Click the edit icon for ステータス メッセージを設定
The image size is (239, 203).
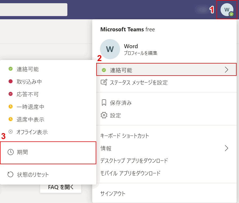point(104,82)
